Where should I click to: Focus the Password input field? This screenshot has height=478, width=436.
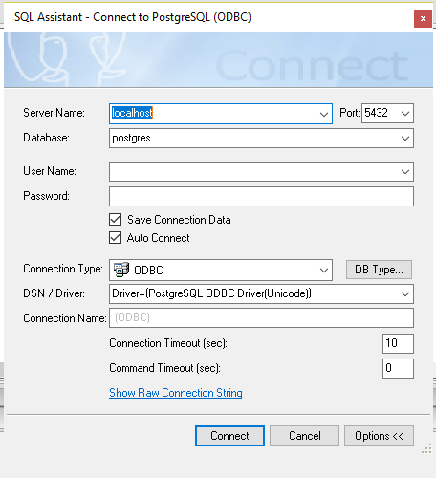click(261, 197)
